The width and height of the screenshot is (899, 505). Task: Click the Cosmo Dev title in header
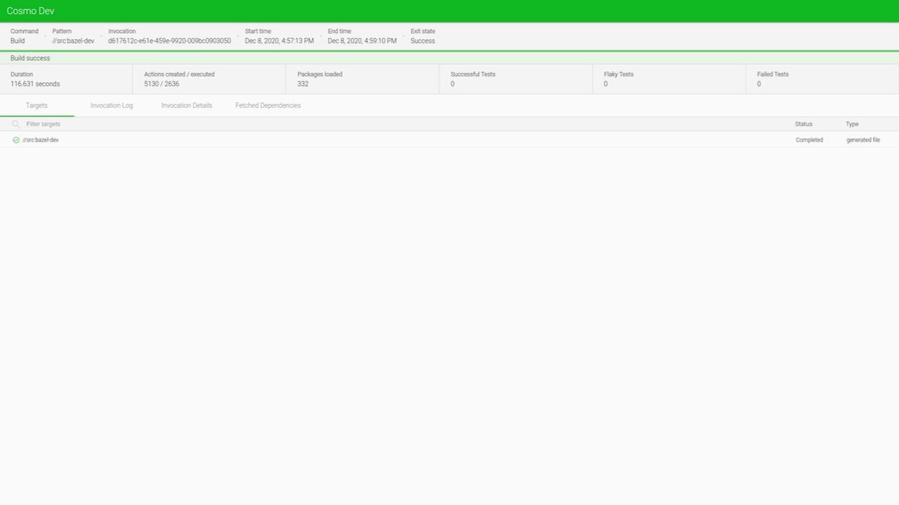pyautogui.click(x=30, y=11)
